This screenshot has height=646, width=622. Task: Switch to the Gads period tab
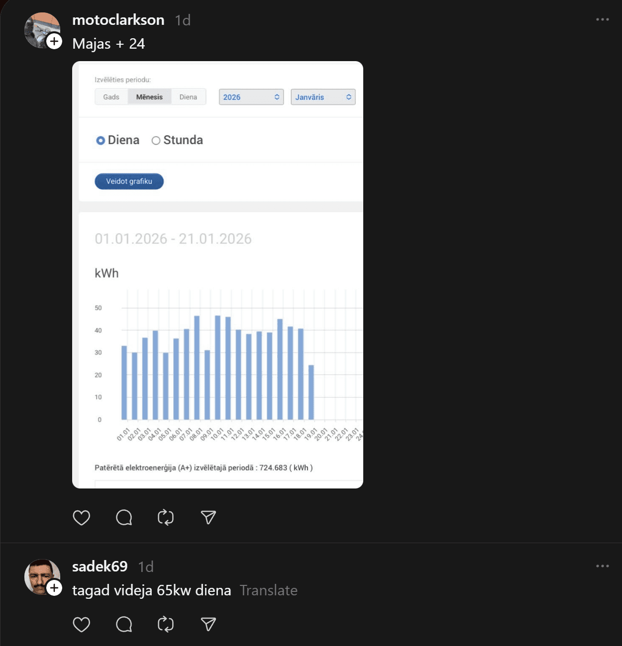(111, 97)
